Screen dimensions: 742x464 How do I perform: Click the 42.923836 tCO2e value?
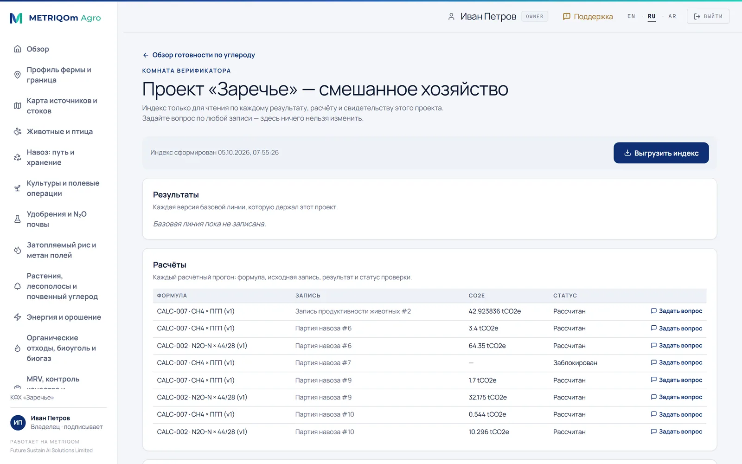click(494, 311)
